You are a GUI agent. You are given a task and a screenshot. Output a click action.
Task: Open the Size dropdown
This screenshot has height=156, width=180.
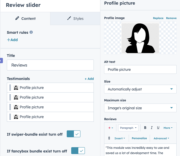point(140,89)
